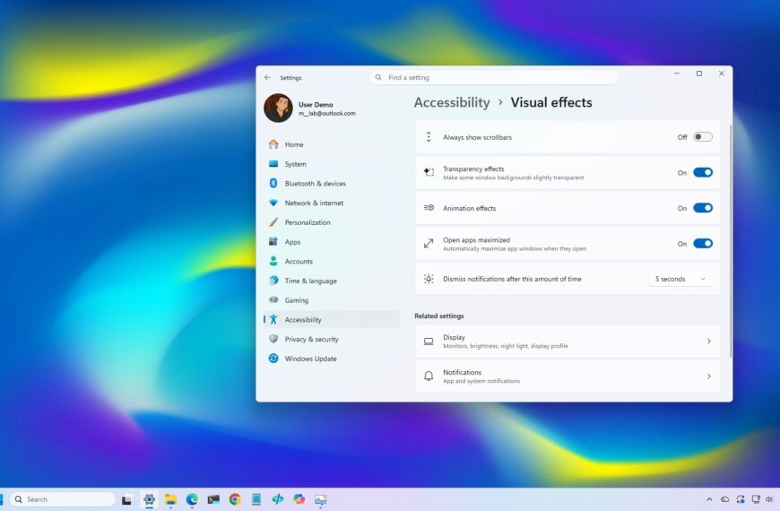Open the Terminal taskbar icon

213,499
